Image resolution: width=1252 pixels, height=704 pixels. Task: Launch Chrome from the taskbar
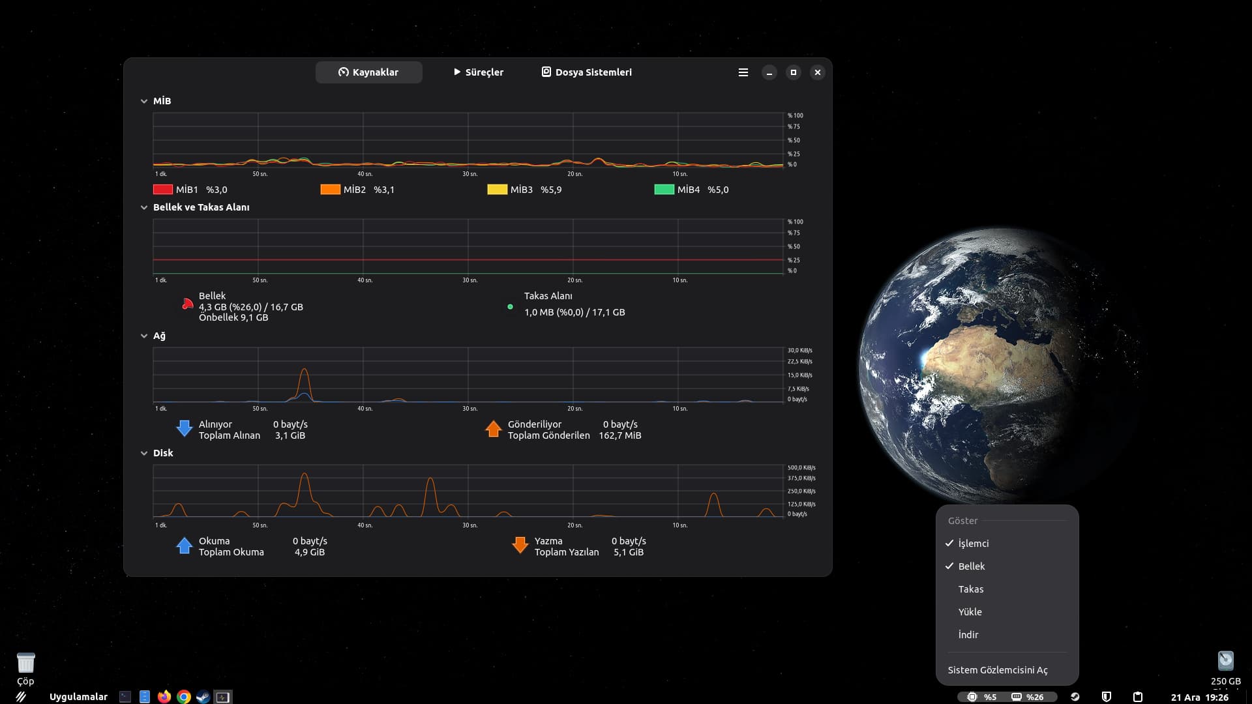pyautogui.click(x=184, y=697)
